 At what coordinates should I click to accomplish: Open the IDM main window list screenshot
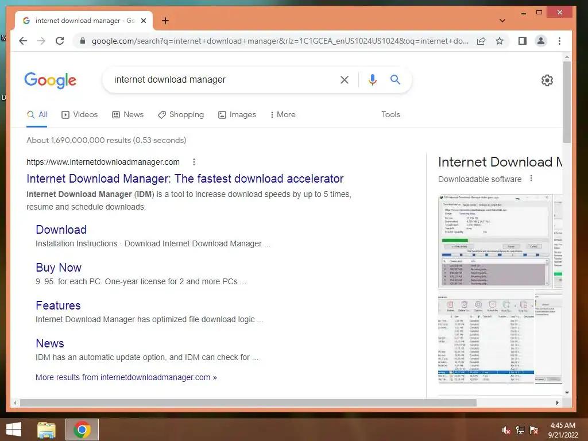tap(486, 336)
